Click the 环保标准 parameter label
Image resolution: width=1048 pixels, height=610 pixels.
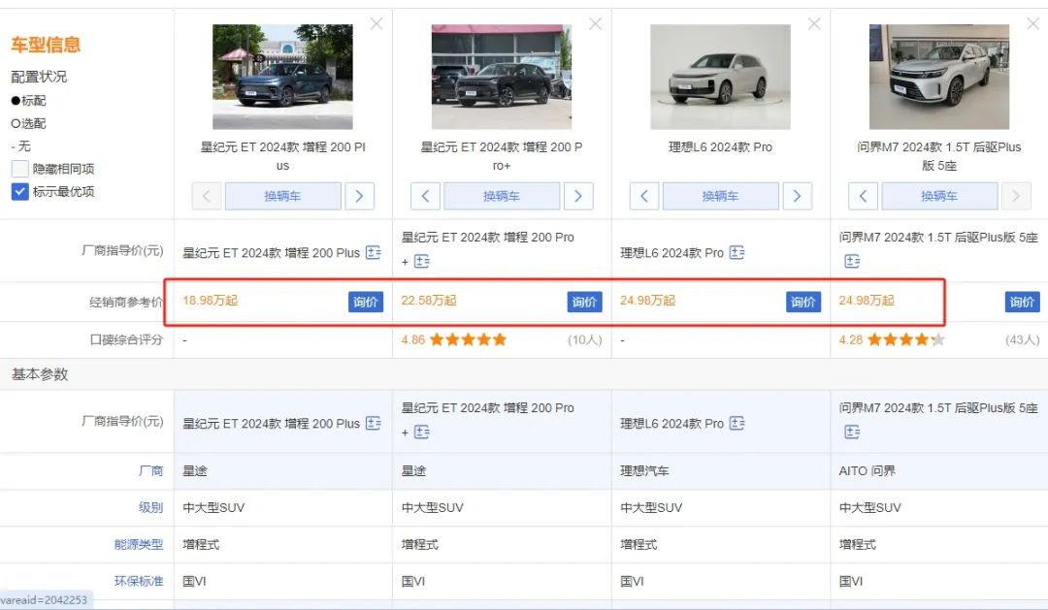139,581
